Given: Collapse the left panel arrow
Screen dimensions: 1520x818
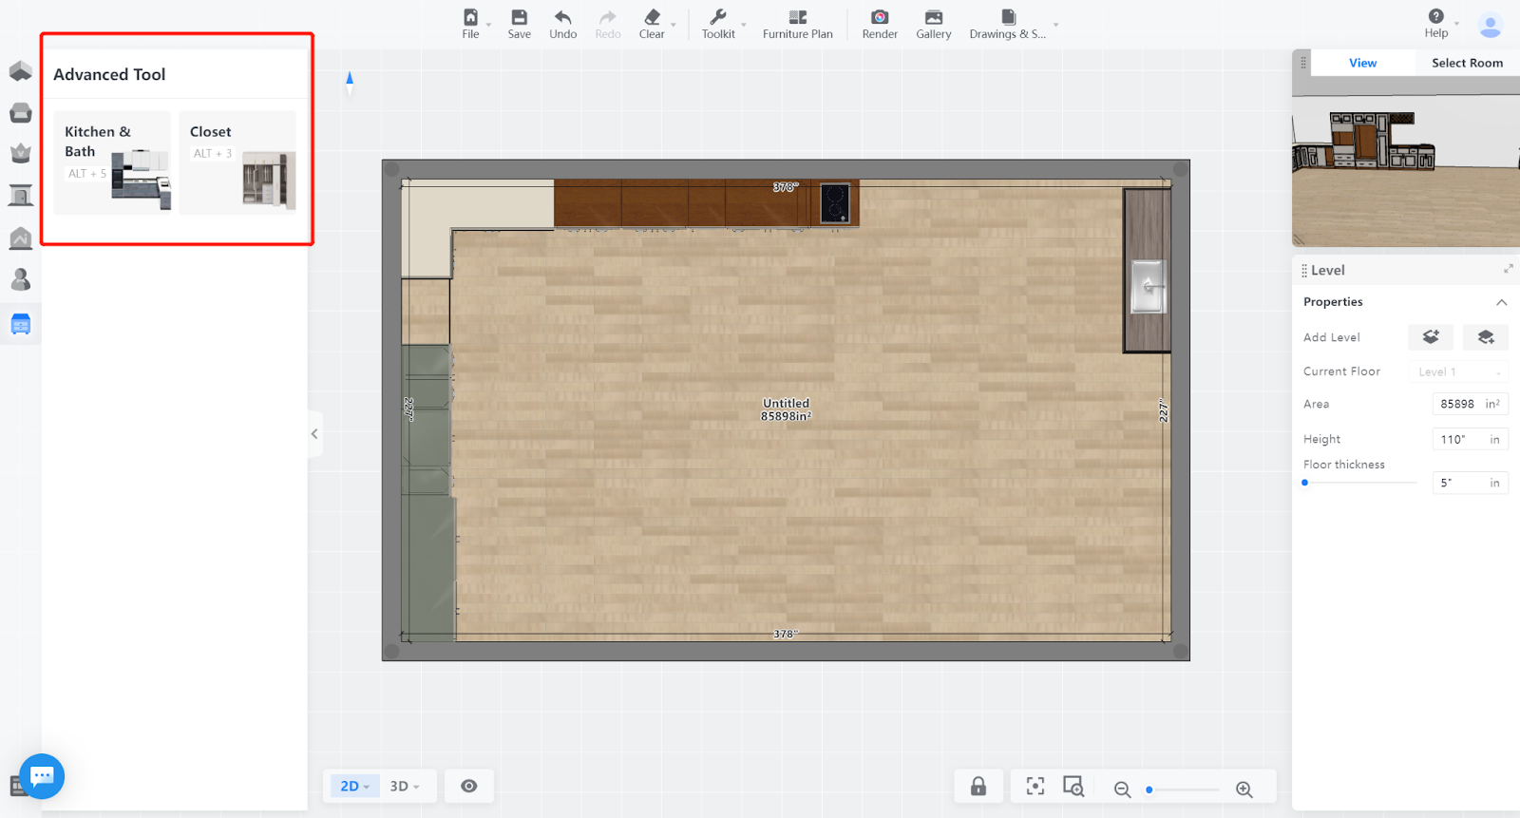Looking at the screenshot, I should coord(314,434).
